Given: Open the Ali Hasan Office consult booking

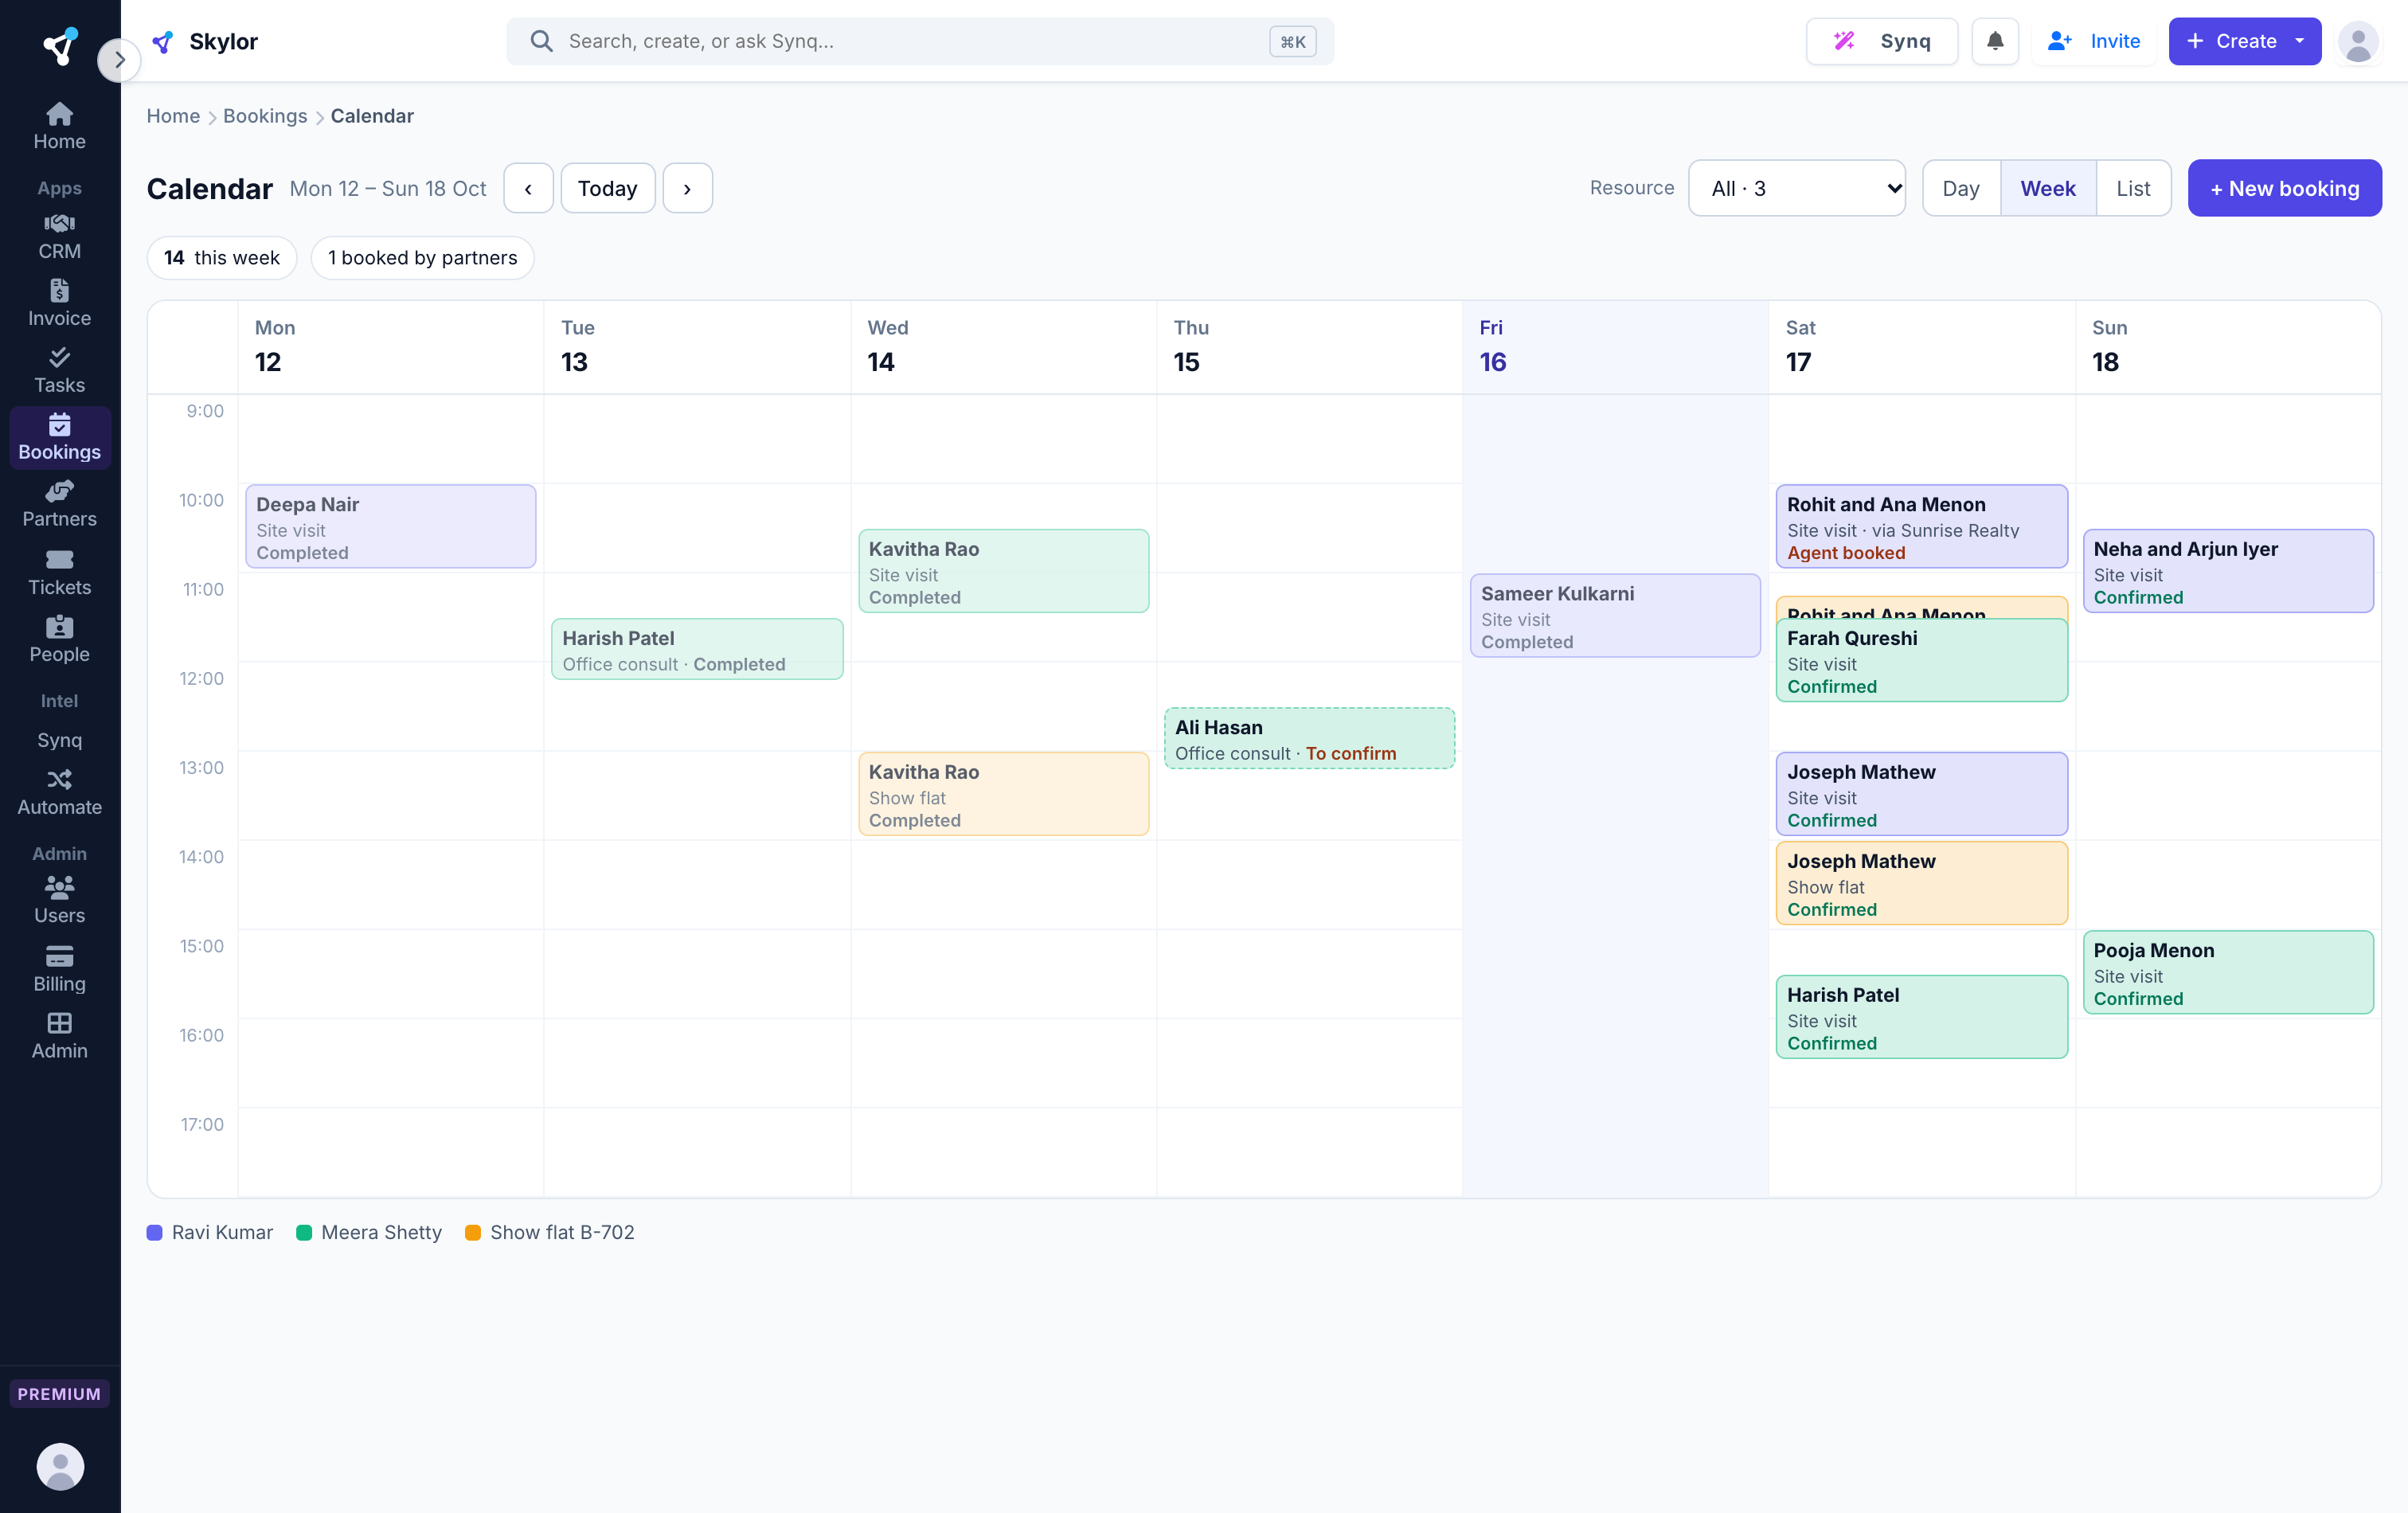Looking at the screenshot, I should tap(1309, 738).
